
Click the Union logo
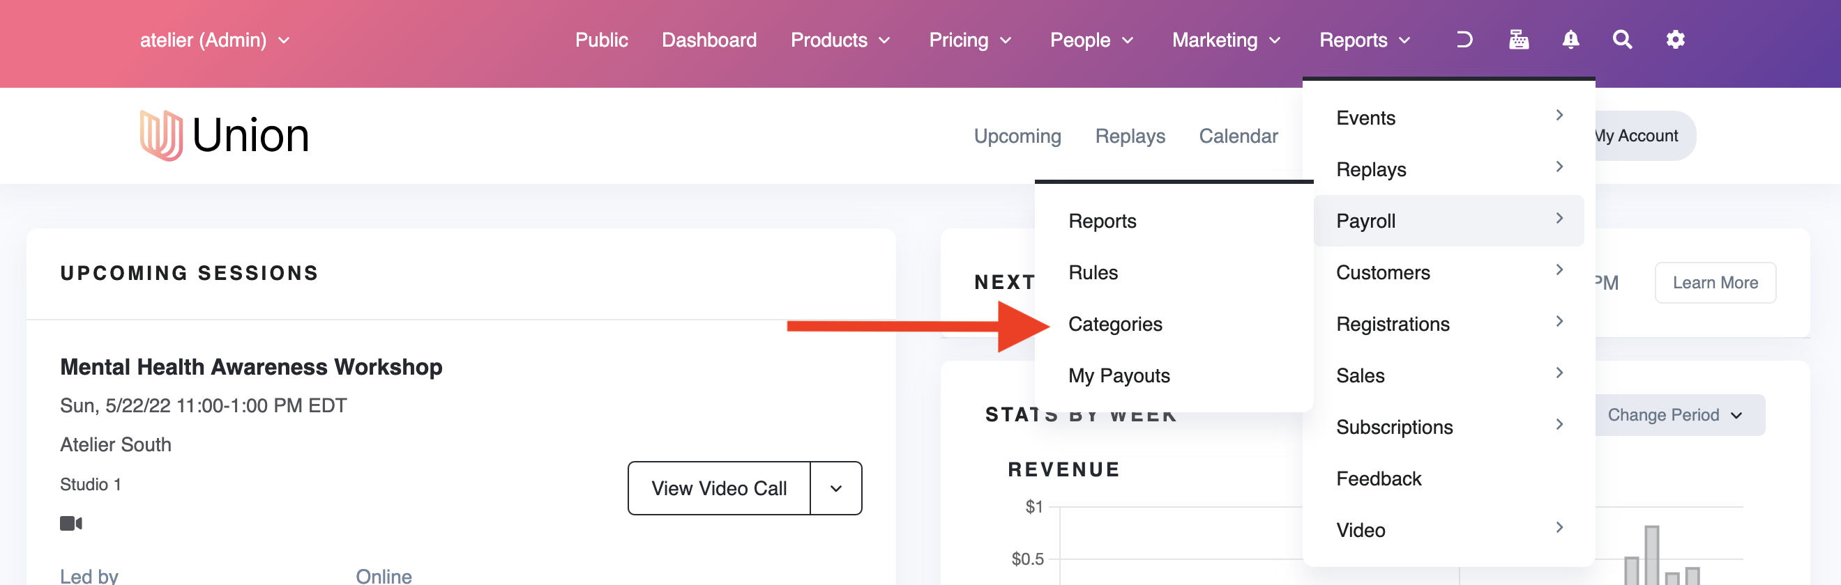click(x=224, y=135)
